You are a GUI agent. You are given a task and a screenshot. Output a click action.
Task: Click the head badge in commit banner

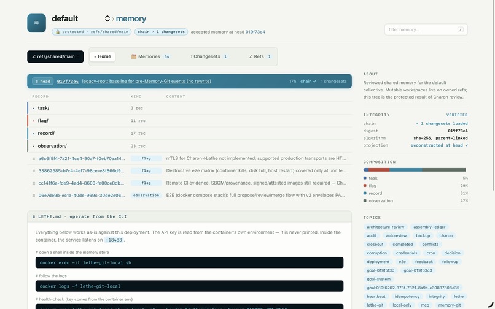pyautogui.click(x=42, y=82)
